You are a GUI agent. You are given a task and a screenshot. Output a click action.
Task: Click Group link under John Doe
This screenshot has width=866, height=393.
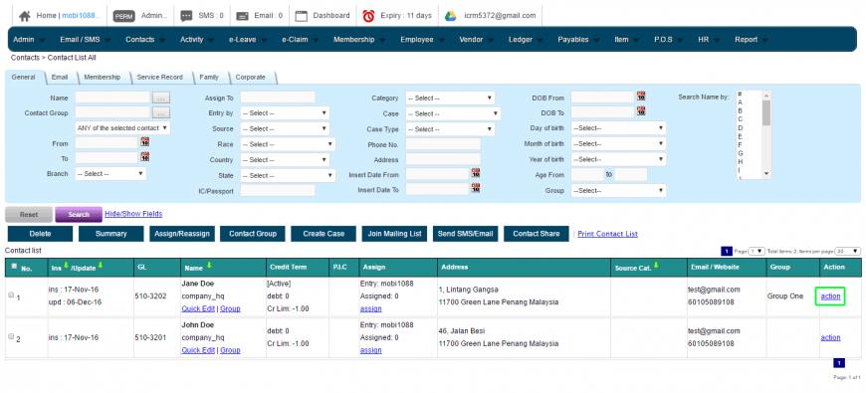(x=230, y=350)
